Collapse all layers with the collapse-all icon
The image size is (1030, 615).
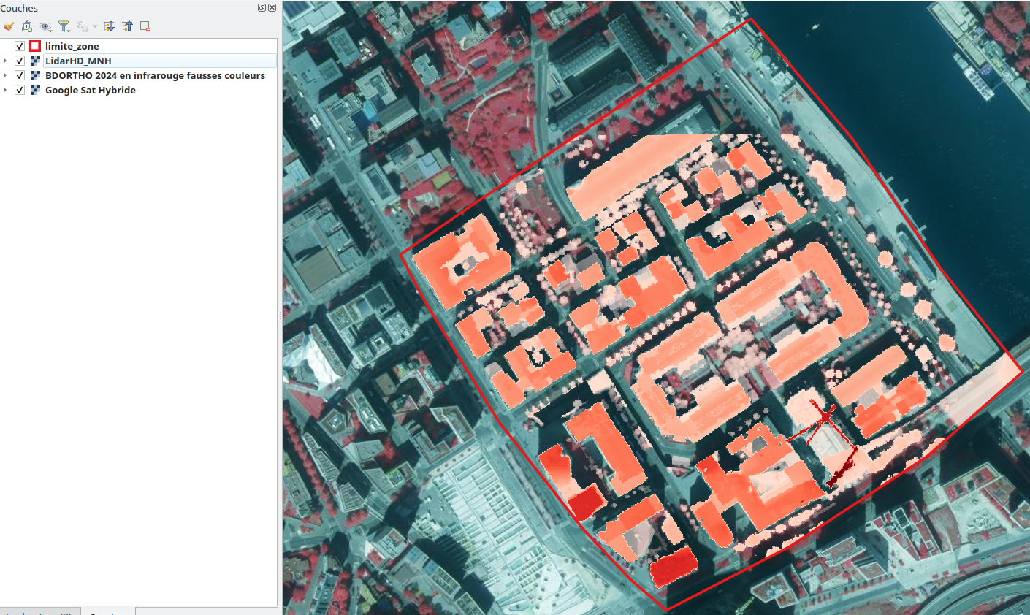click(128, 26)
